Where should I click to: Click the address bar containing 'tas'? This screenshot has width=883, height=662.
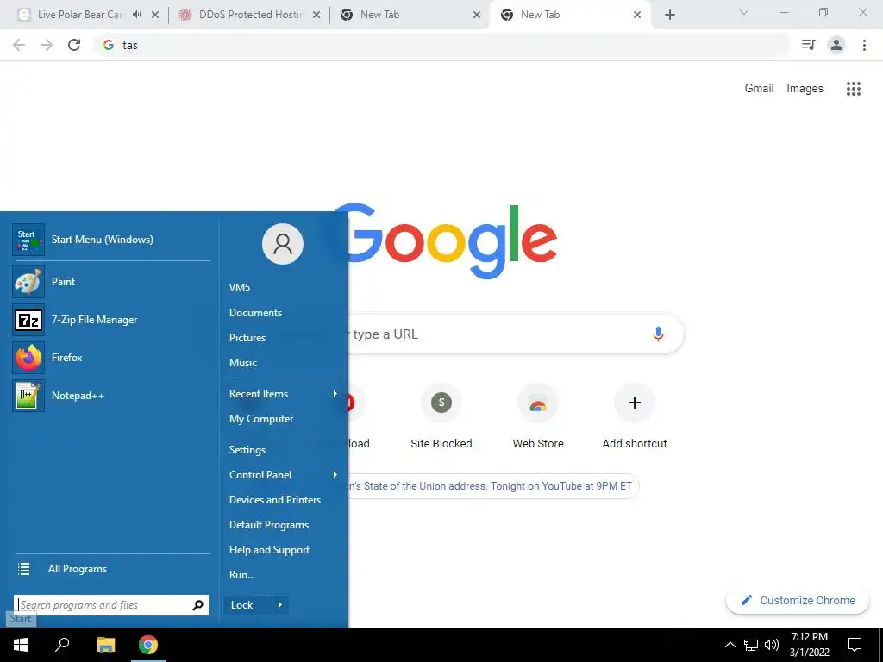pos(441,45)
